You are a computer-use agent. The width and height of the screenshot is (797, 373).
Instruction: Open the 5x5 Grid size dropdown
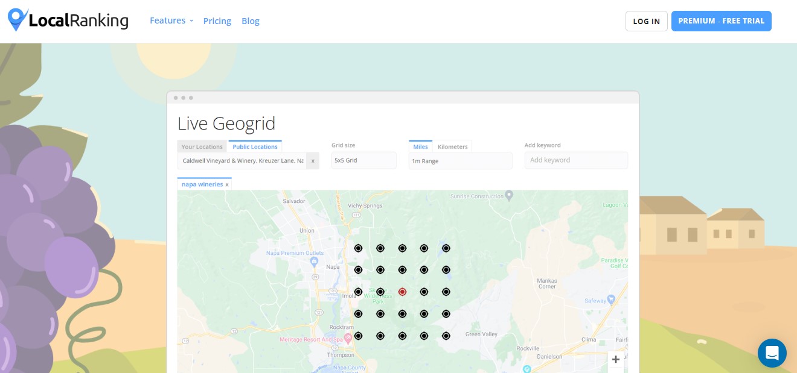click(363, 161)
